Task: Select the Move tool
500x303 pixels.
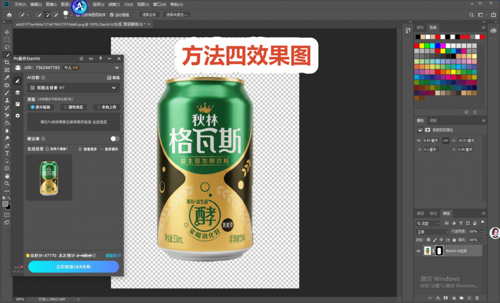Action: click(x=7, y=32)
